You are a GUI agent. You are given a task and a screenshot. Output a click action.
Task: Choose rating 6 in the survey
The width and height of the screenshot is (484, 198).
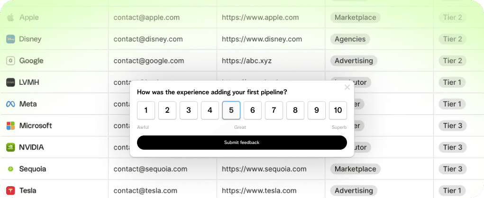coord(253,110)
